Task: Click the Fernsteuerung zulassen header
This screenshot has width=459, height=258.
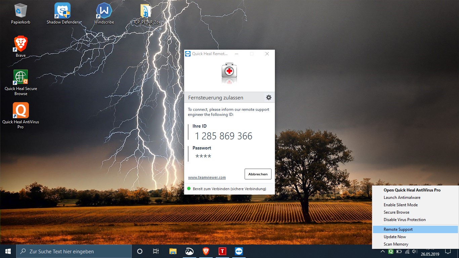Action: 216,98
